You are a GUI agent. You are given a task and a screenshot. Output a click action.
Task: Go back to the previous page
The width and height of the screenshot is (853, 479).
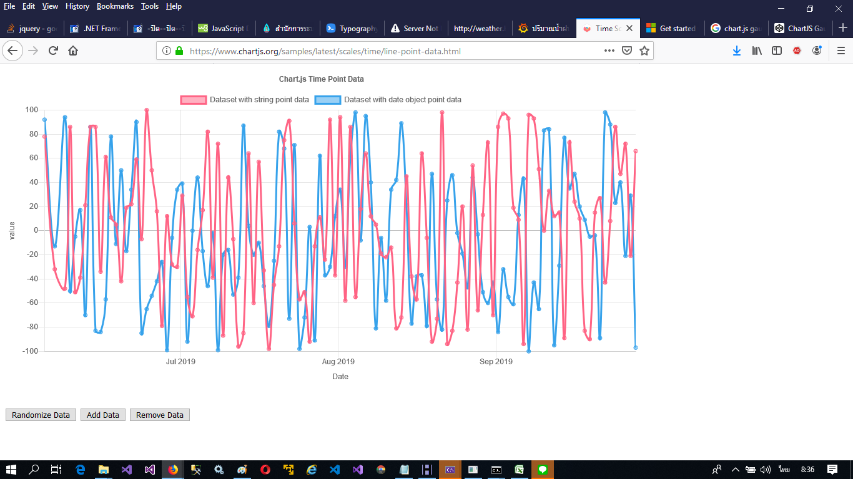(12, 51)
